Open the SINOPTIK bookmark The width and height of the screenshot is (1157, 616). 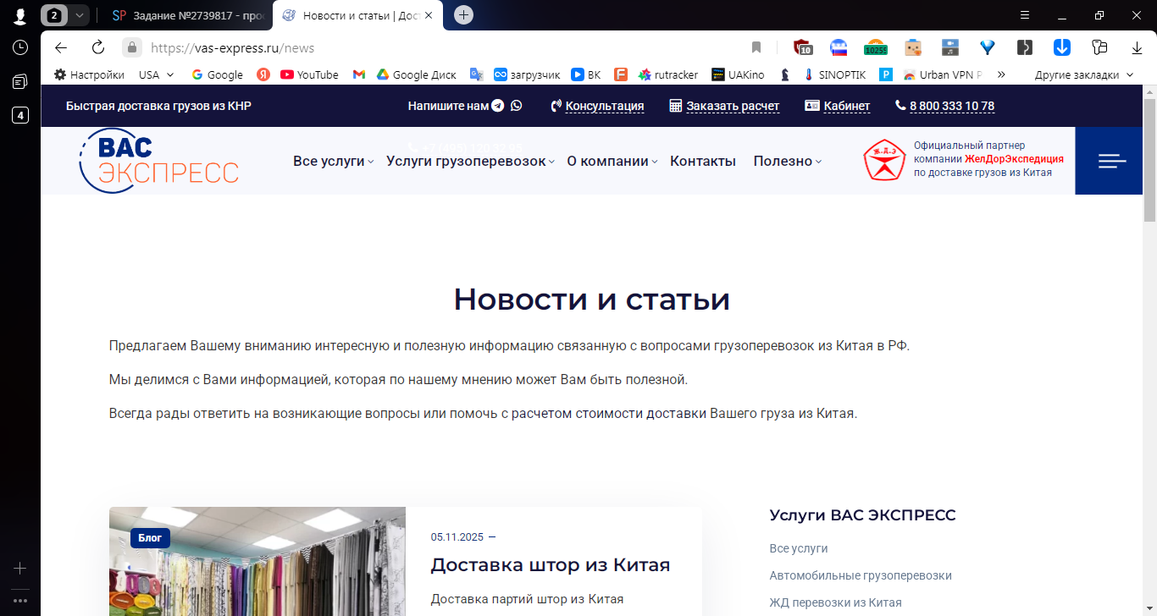point(834,74)
